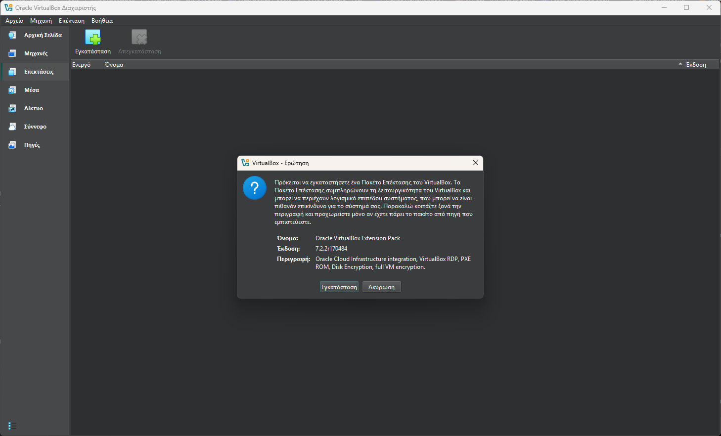Image resolution: width=721 pixels, height=436 pixels.
Task: Click the blue question mark icon
Action: [255, 188]
